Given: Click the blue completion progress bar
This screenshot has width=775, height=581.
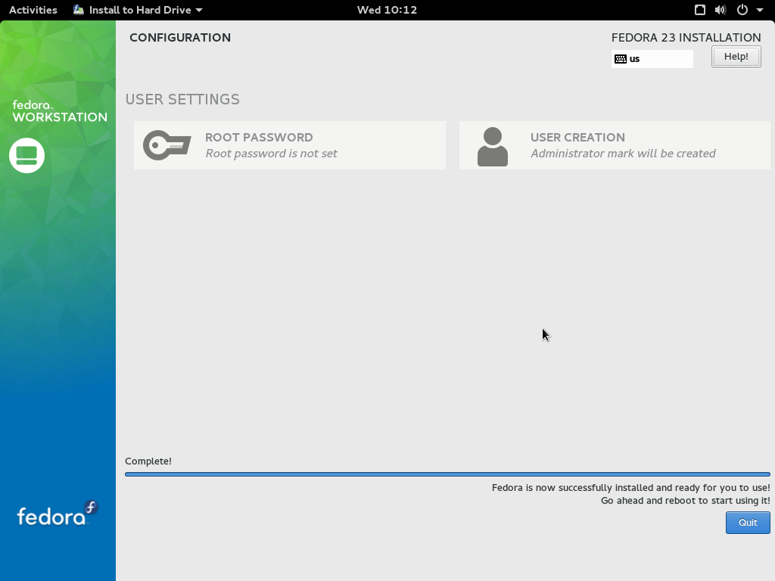Looking at the screenshot, I should click(x=448, y=474).
